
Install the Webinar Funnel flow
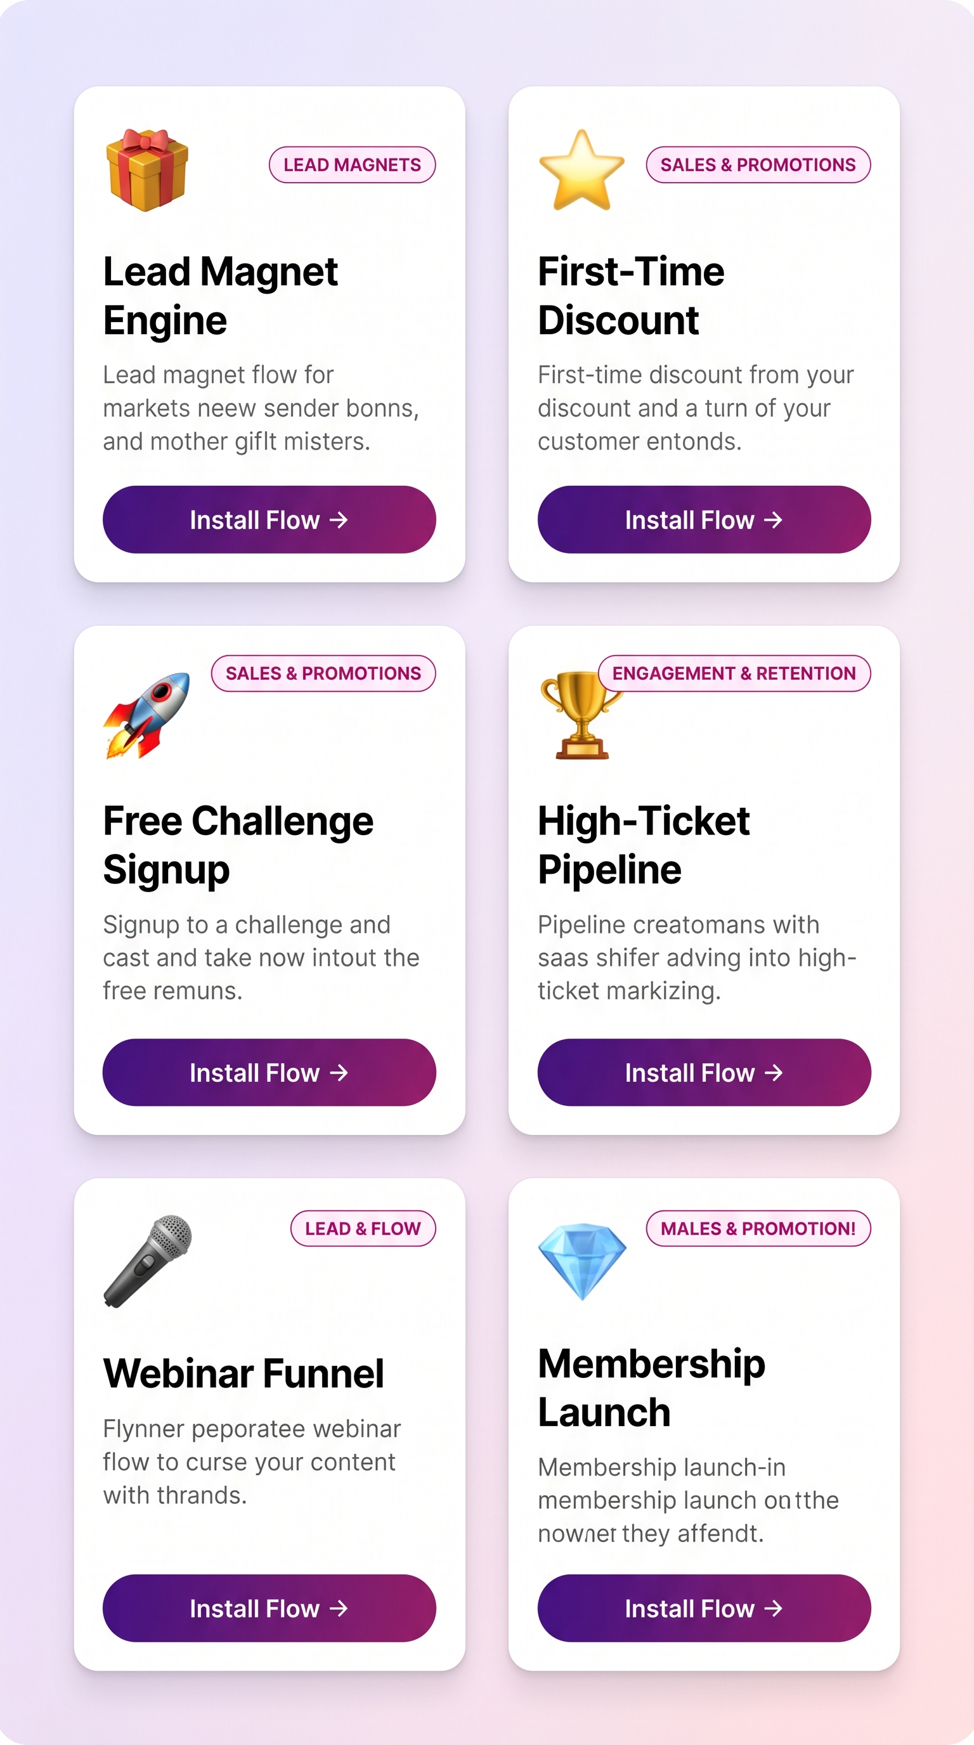tap(269, 1608)
